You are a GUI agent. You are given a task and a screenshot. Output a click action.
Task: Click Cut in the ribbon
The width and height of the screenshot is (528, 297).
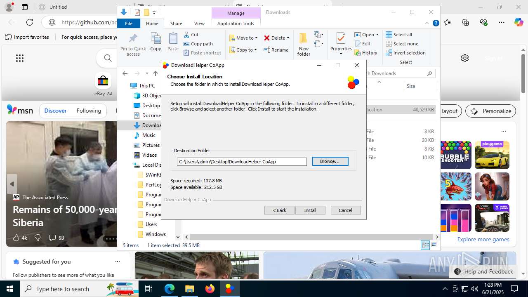pos(191,35)
